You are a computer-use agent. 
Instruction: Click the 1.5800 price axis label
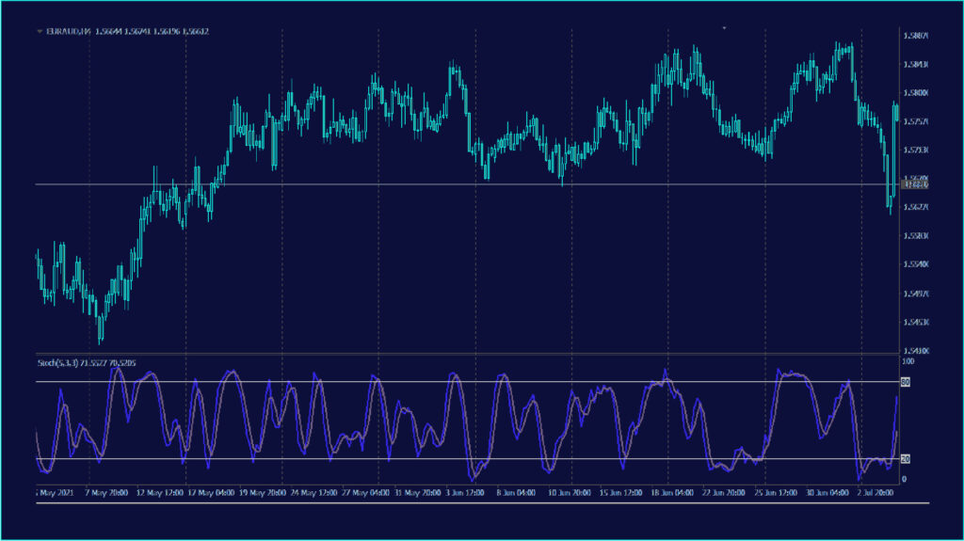(x=916, y=92)
